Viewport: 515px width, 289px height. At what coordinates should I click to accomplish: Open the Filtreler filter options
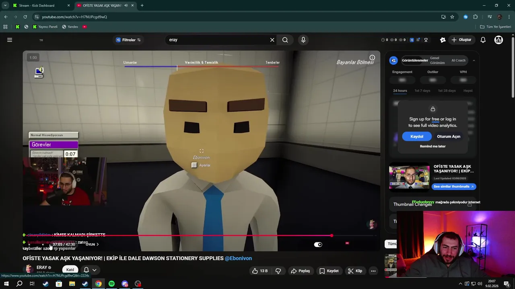[128, 40]
